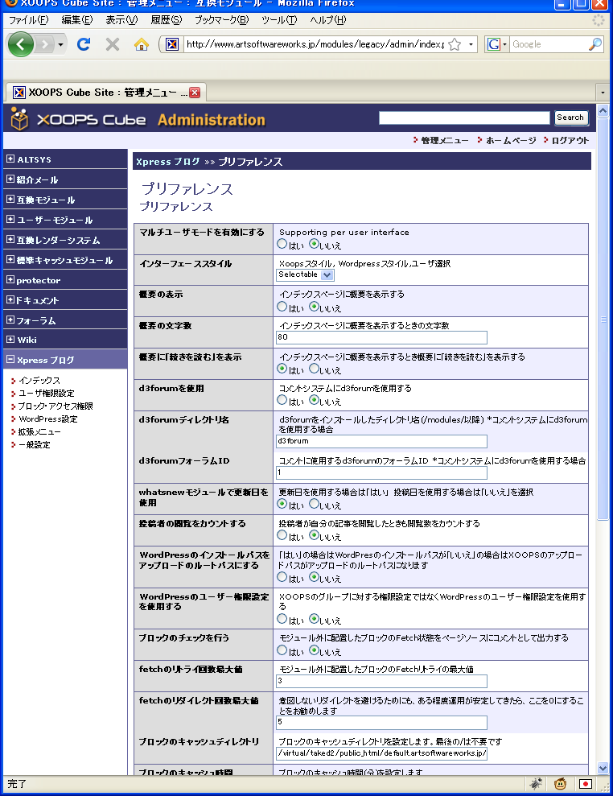Open the ブックマーク(B) menu
This screenshot has width=613, height=796.
point(221,19)
